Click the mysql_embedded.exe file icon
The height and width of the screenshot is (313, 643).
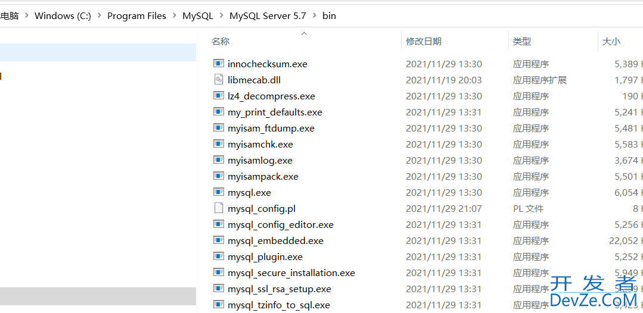pos(219,240)
